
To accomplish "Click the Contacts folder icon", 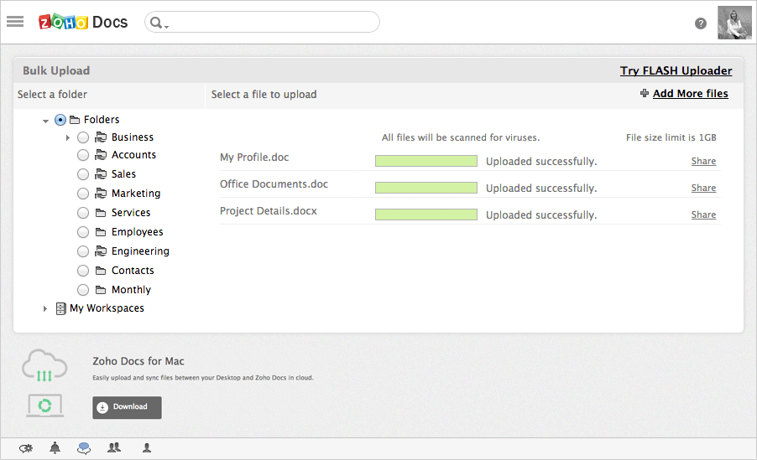I will [x=101, y=271].
